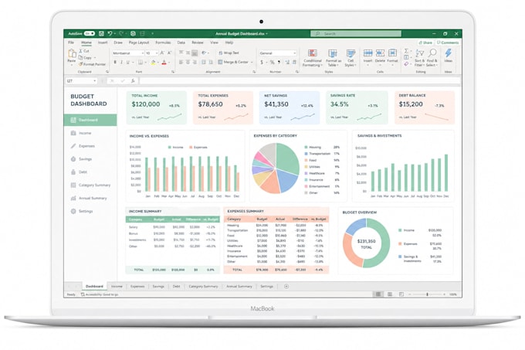The image size is (525, 350).
Task: Click the Merge & Center icon
Action: pyautogui.click(x=220, y=63)
